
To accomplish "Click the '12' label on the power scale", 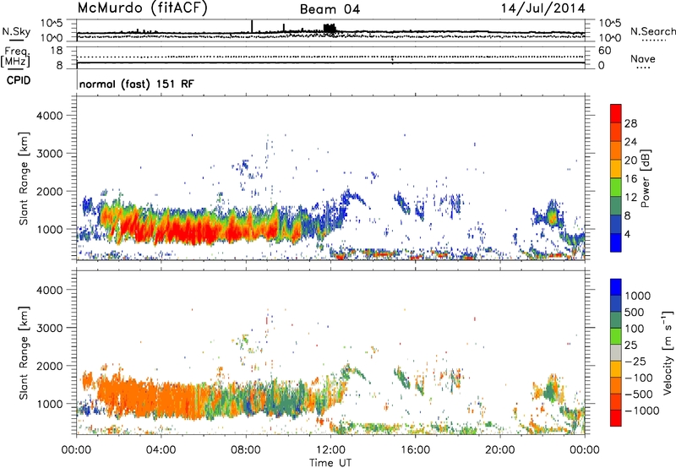I will 630,198.
